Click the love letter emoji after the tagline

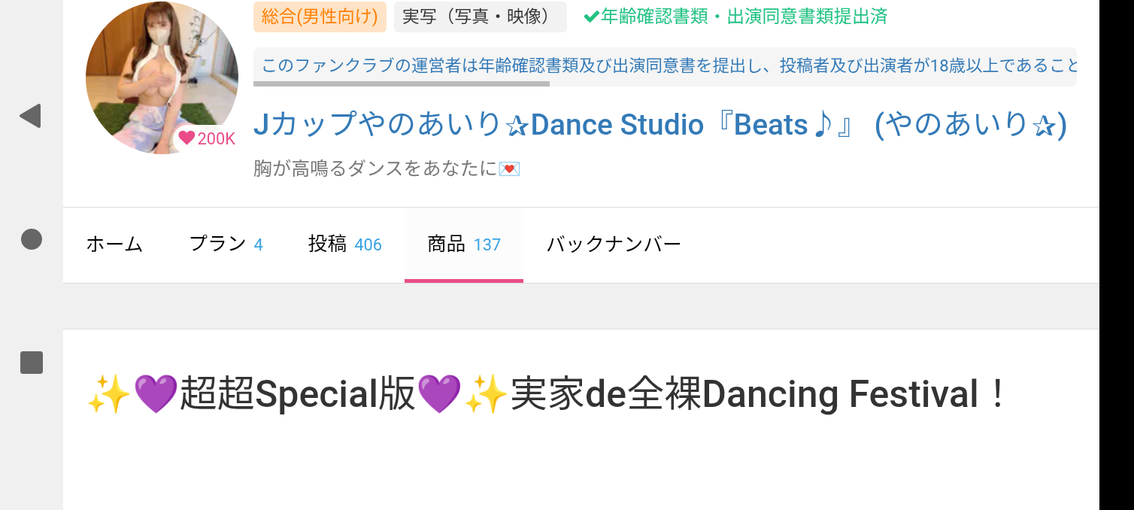509,168
